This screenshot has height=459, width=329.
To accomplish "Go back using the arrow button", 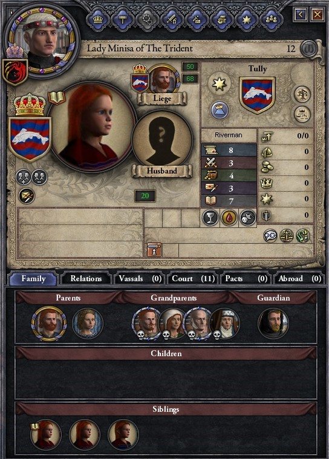I will (x=301, y=14).
